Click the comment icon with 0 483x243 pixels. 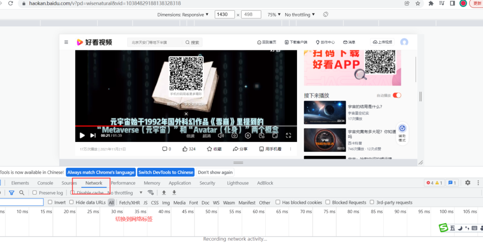[x=165, y=149]
